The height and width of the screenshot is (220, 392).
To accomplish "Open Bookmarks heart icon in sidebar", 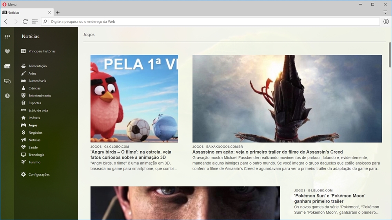I will pyautogui.click(x=7, y=51).
